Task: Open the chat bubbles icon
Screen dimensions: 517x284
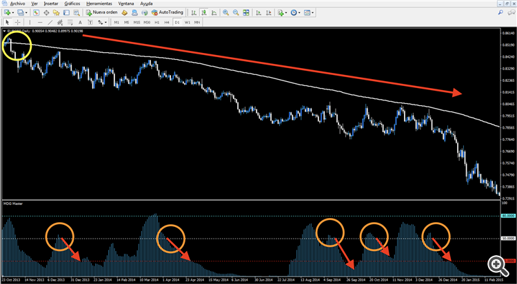Action: 511,12
